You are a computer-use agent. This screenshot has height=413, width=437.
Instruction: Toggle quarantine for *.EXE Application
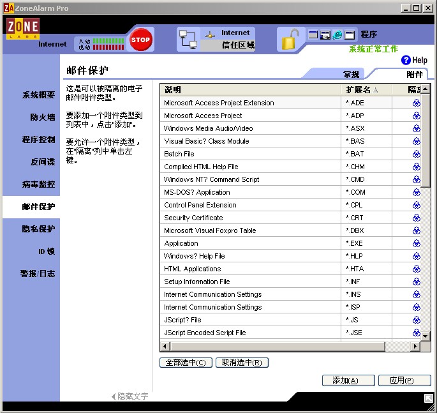417,243
